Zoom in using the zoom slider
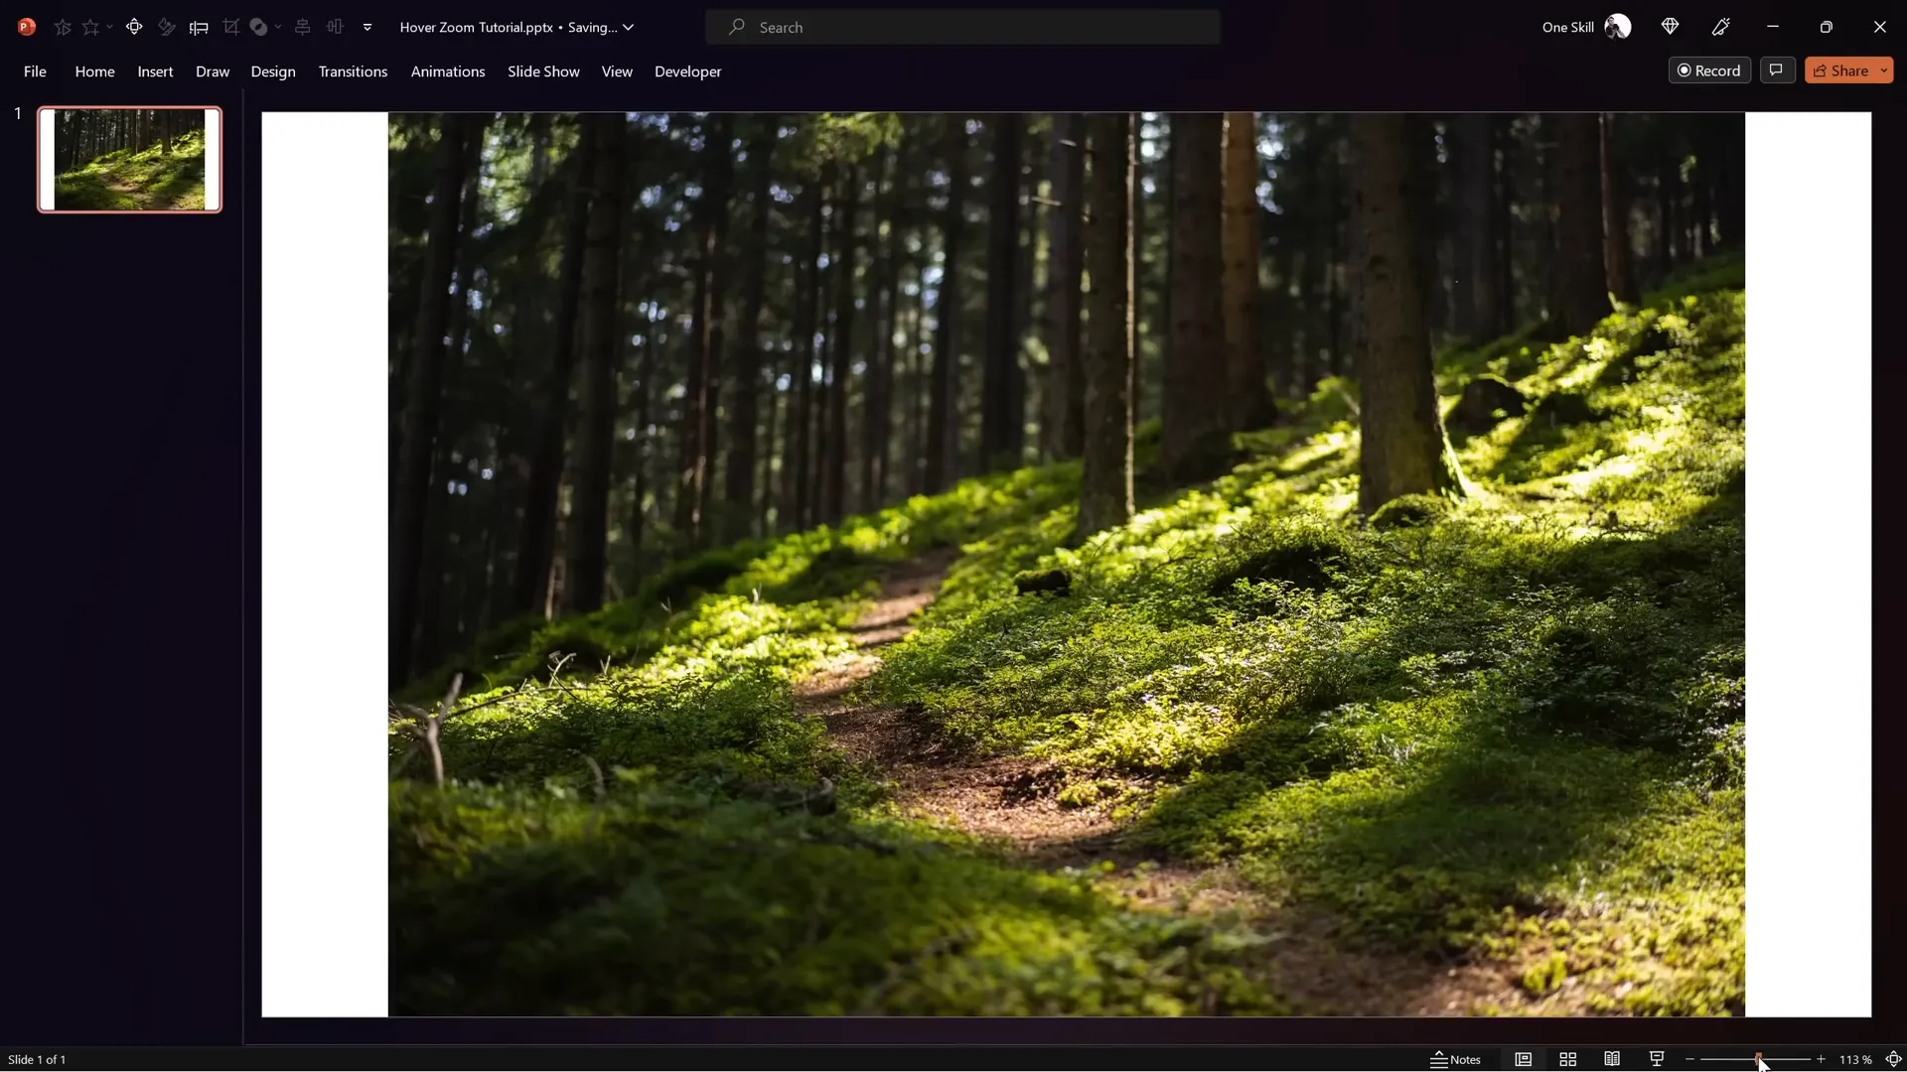Viewport: 1907px width, 1072px height. 1822,1059
